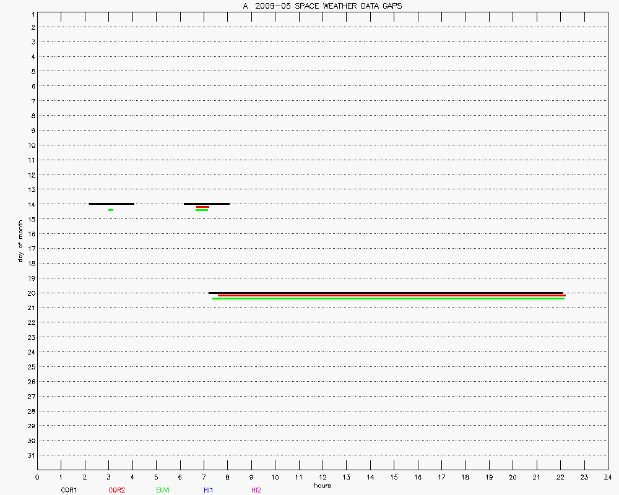Select the black gap bar on day 14 between hours 2 and 4
619x495 pixels.
point(111,204)
